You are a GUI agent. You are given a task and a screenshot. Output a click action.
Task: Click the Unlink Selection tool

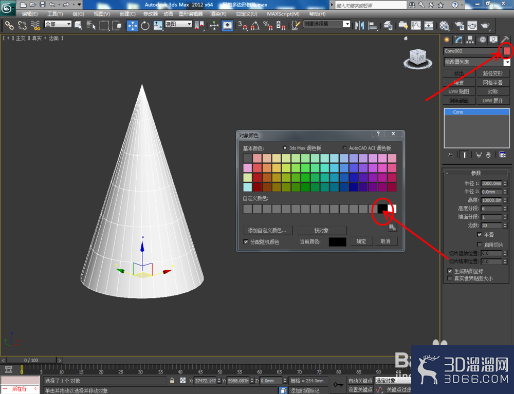coord(22,25)
